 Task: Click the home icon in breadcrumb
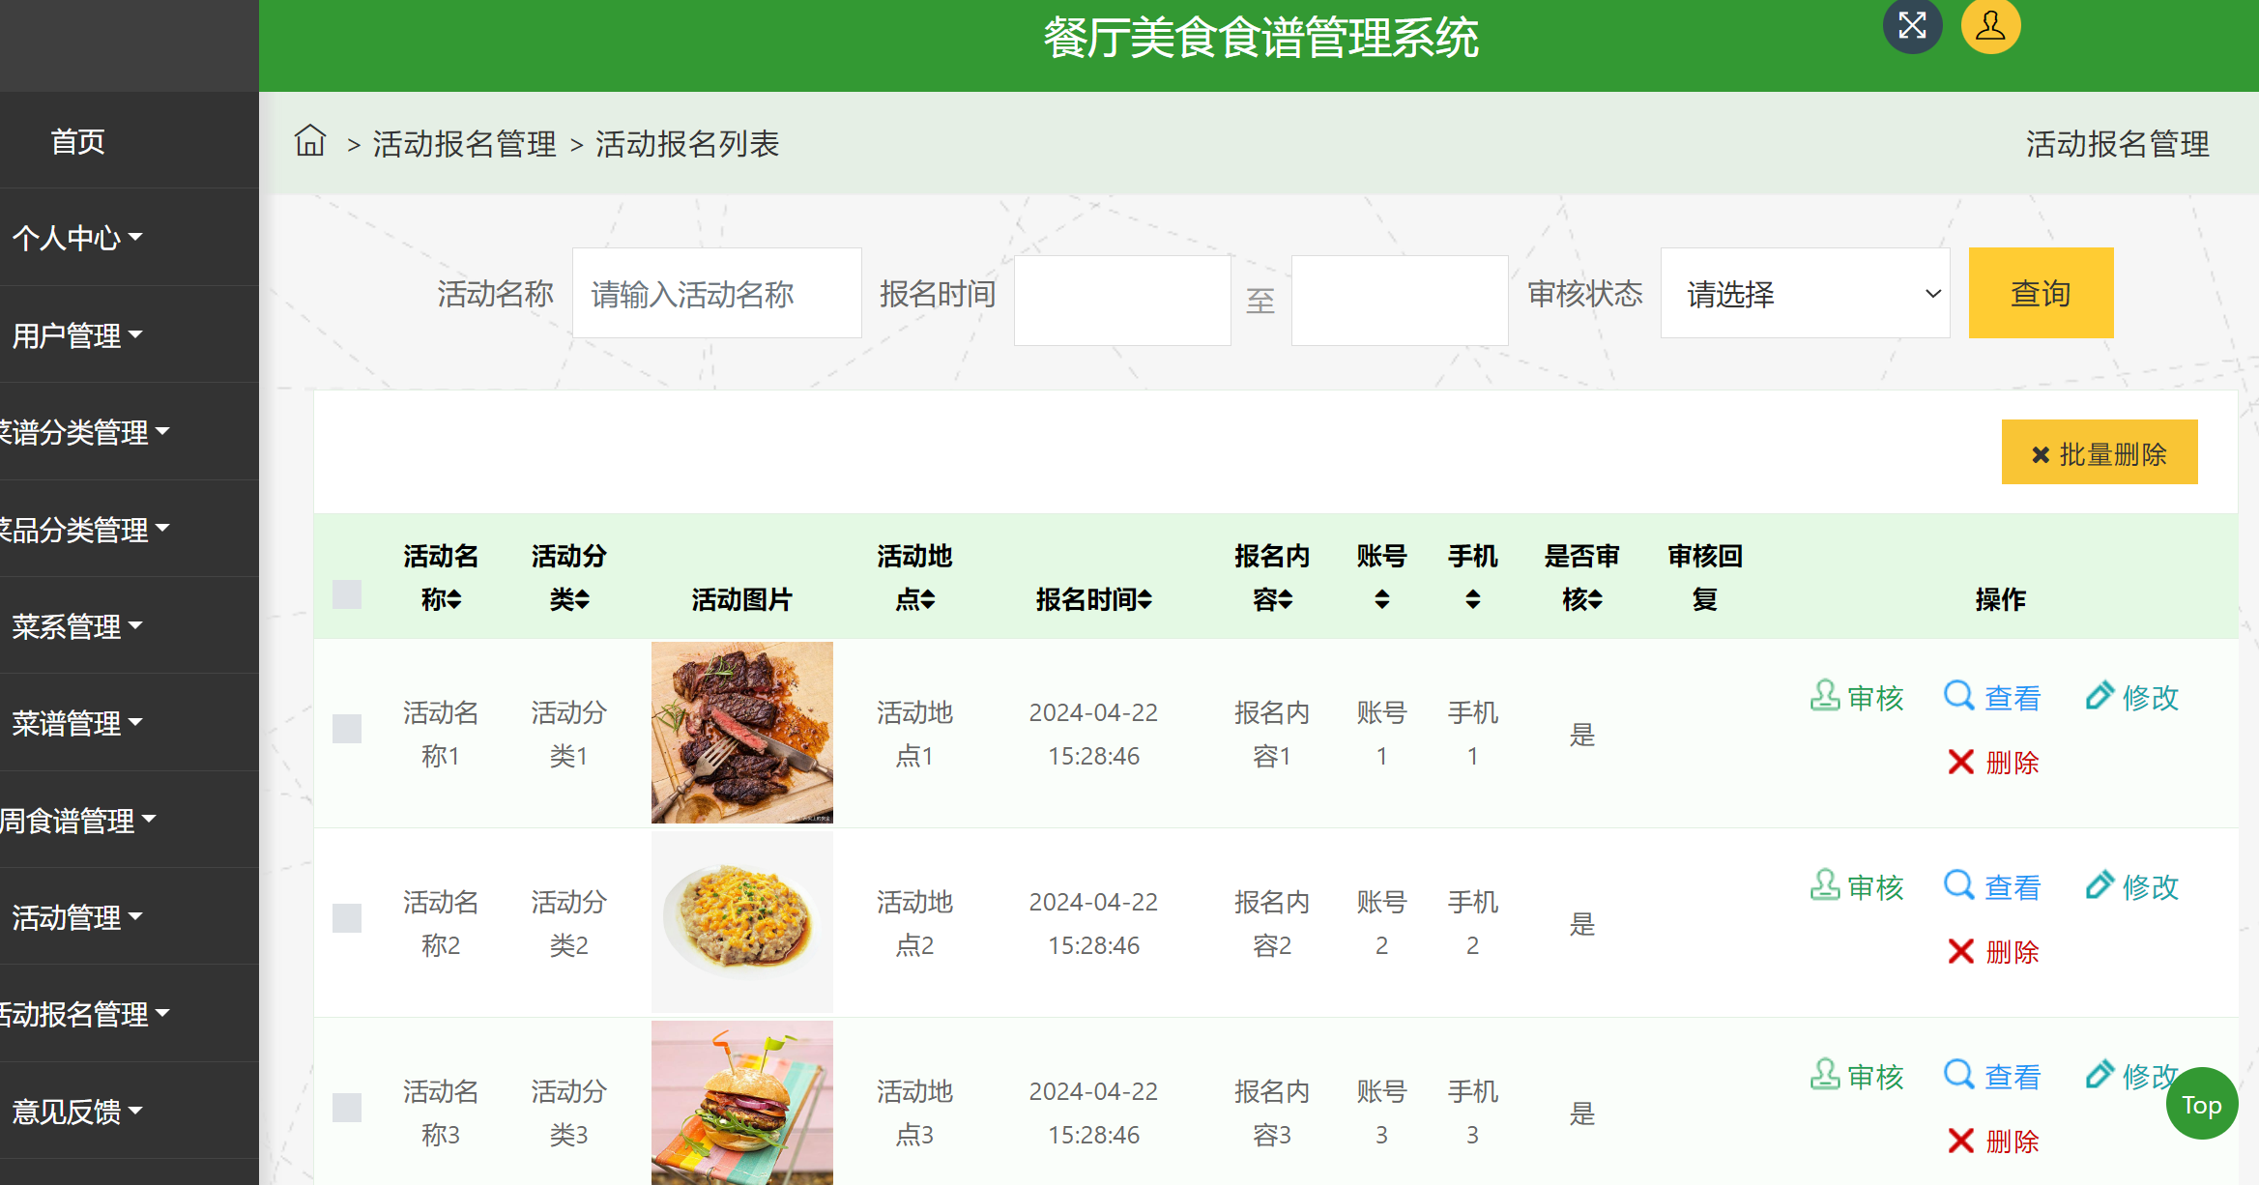(309, 141)
